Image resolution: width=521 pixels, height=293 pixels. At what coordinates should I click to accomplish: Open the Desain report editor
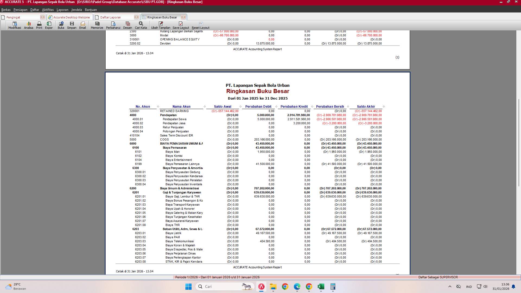coord(128,25)
